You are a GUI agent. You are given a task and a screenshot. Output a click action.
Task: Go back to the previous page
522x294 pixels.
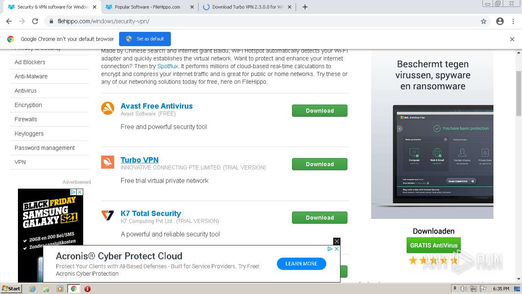[x=9, y=21]
